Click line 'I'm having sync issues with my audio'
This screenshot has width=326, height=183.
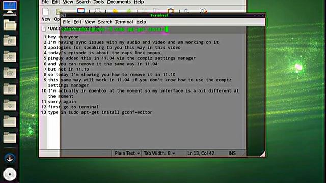[133, 42]
